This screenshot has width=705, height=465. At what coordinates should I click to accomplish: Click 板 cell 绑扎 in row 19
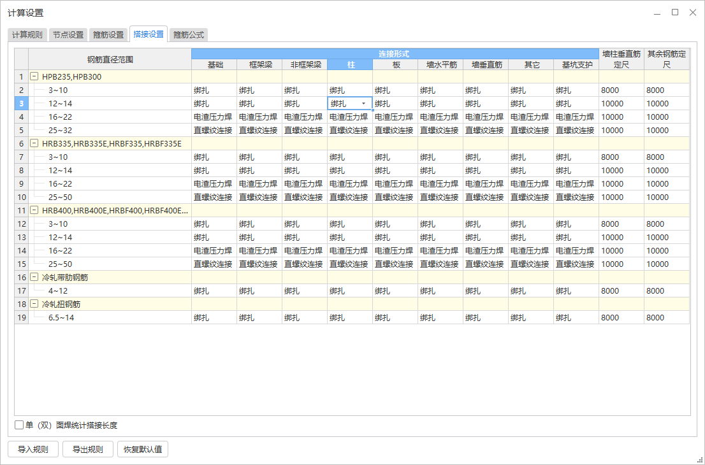tap(396, 318)
